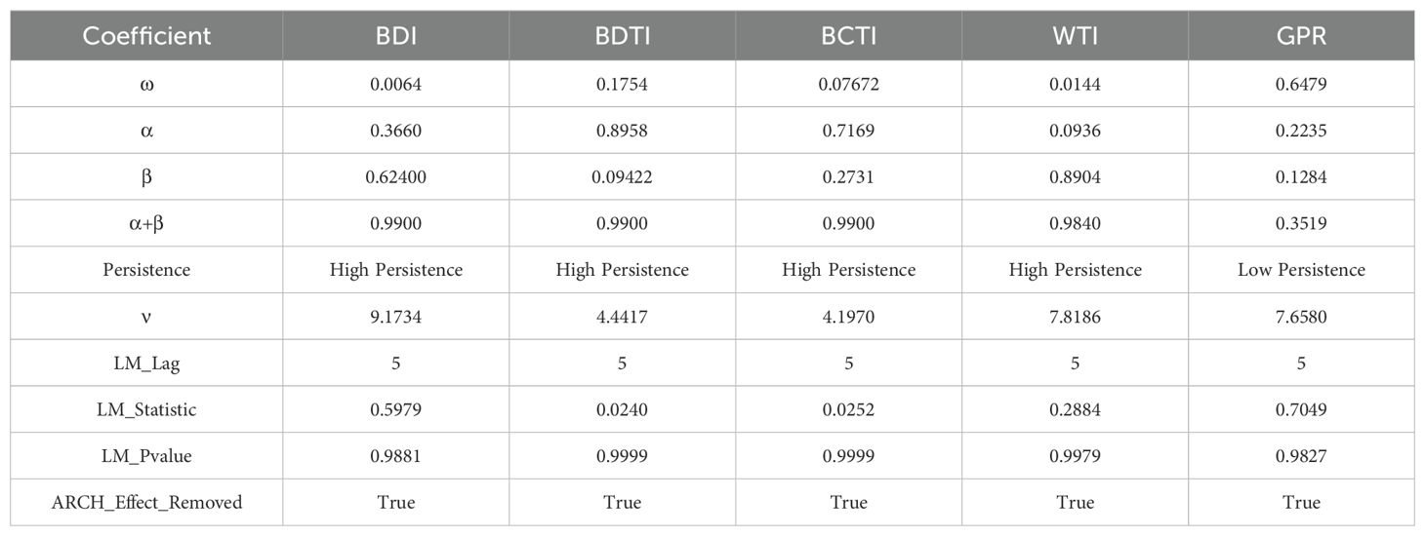Click the ω row label
The width and height of the screenshot is (1425, 536).
click(146, 84)
